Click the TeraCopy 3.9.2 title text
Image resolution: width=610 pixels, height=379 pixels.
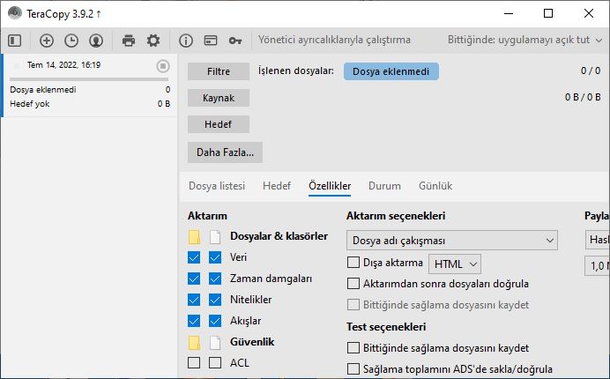click(60, 14)
